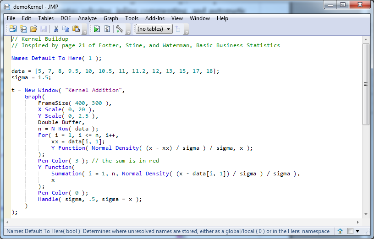Click the Cut scissors icon
Screen dimensions: 374x239
pos(55,29)
